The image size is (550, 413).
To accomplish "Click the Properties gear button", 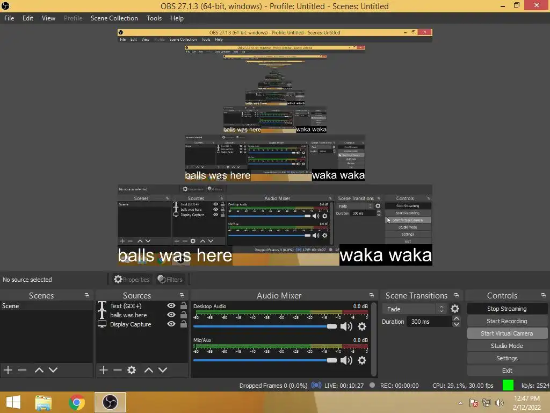I will 132,279.
